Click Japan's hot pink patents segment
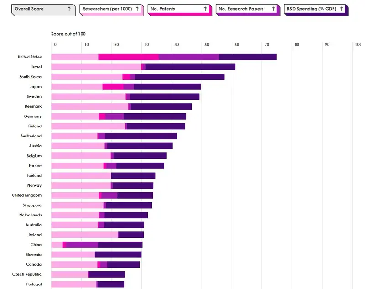The image size is (365, 289). pos(113,87)
